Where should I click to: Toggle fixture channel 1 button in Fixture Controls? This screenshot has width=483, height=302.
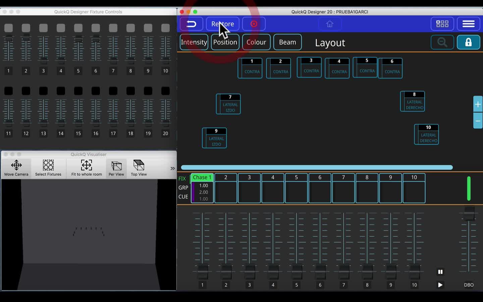pyautogui.click(x=8, y=28)
